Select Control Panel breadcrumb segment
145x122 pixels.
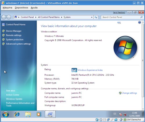point(27,17)
